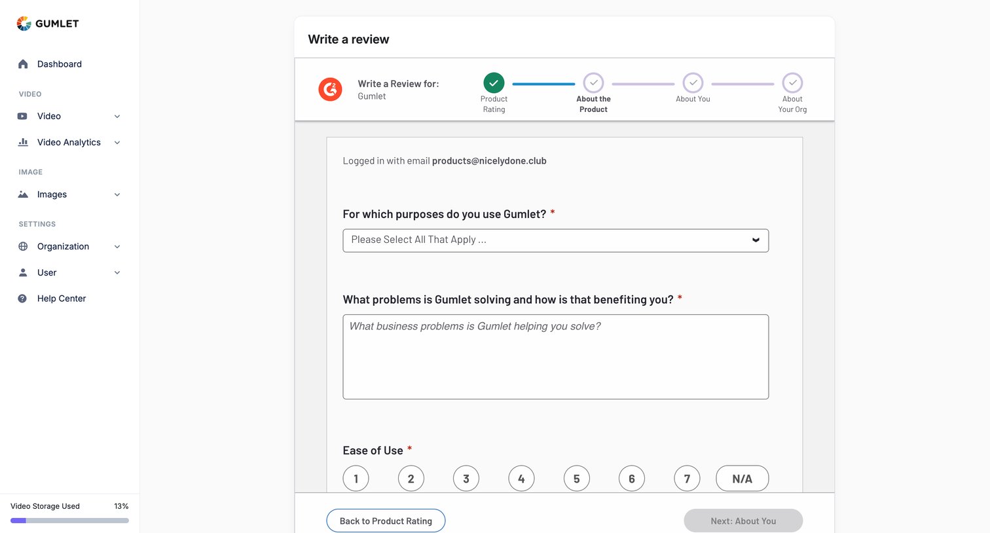Expand the Video Analytics chevron
The image size is (990, 533).
[x=117, y=143]
